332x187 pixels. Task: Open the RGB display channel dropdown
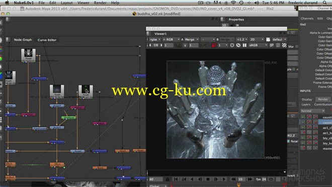tap(171, 39)
